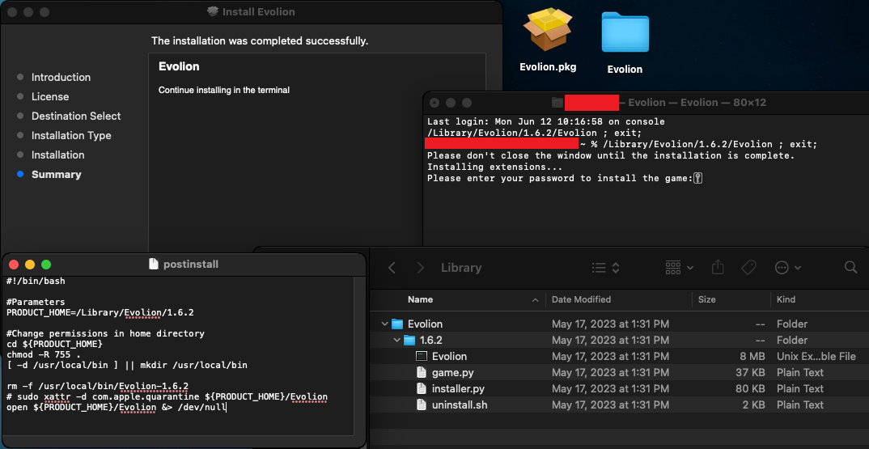Click Introduction step in installer sidebar
The image size is (869, 449).
61,77
